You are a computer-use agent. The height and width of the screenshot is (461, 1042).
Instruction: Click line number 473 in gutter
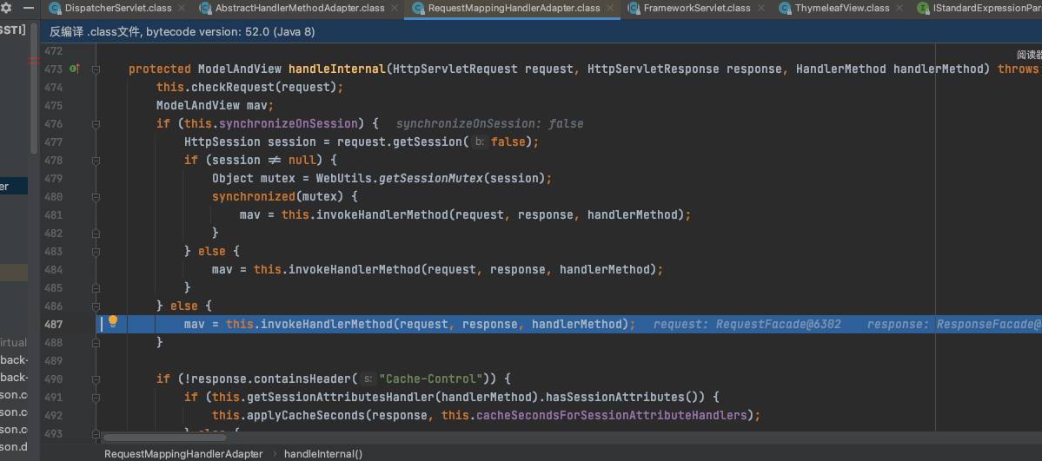tap(53, 69)
